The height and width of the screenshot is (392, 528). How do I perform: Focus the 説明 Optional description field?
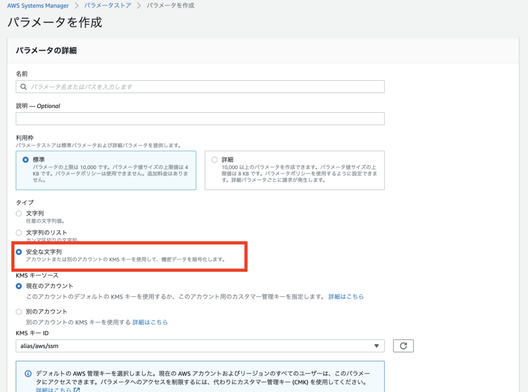tap(200, 119)
